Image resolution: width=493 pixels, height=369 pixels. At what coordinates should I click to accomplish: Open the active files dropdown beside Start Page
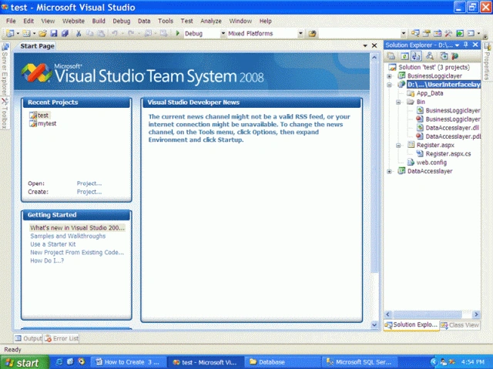pyautogui.click(x=365, y=46)
